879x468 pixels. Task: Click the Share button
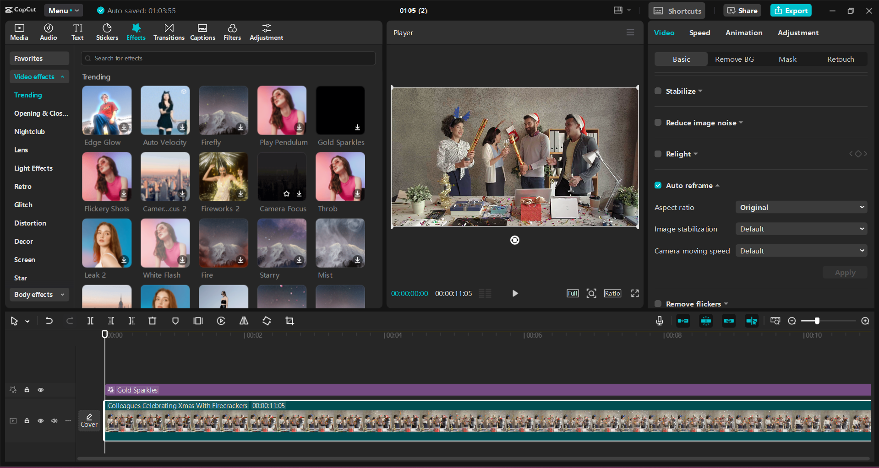click(x=742, y=11)
